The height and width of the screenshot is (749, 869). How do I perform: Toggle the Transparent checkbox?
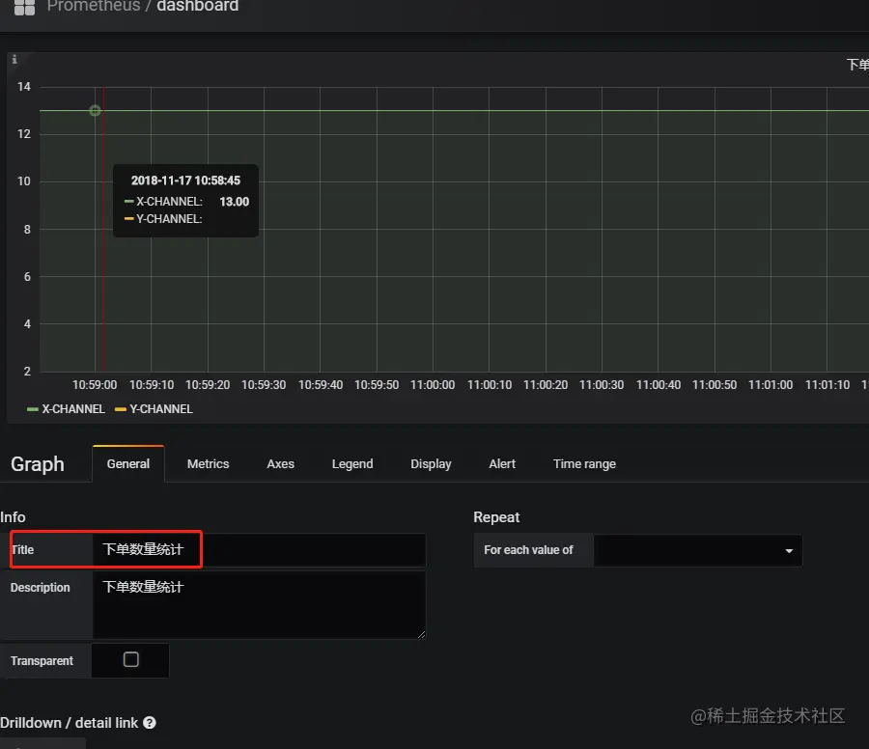pyautogui.click(x=130, y=659)
